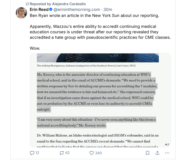Click the repost arrows beside "Reposted by"
181x160 pixels.
pos(27,4)
